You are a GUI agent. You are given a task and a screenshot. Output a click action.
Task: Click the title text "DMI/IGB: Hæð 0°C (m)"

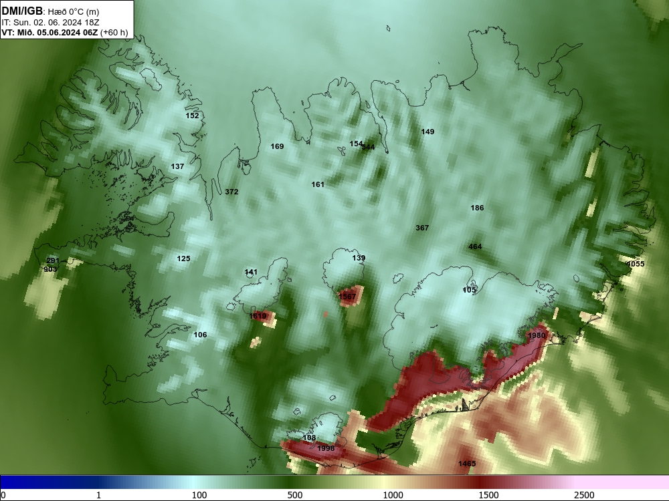[50, 11]
